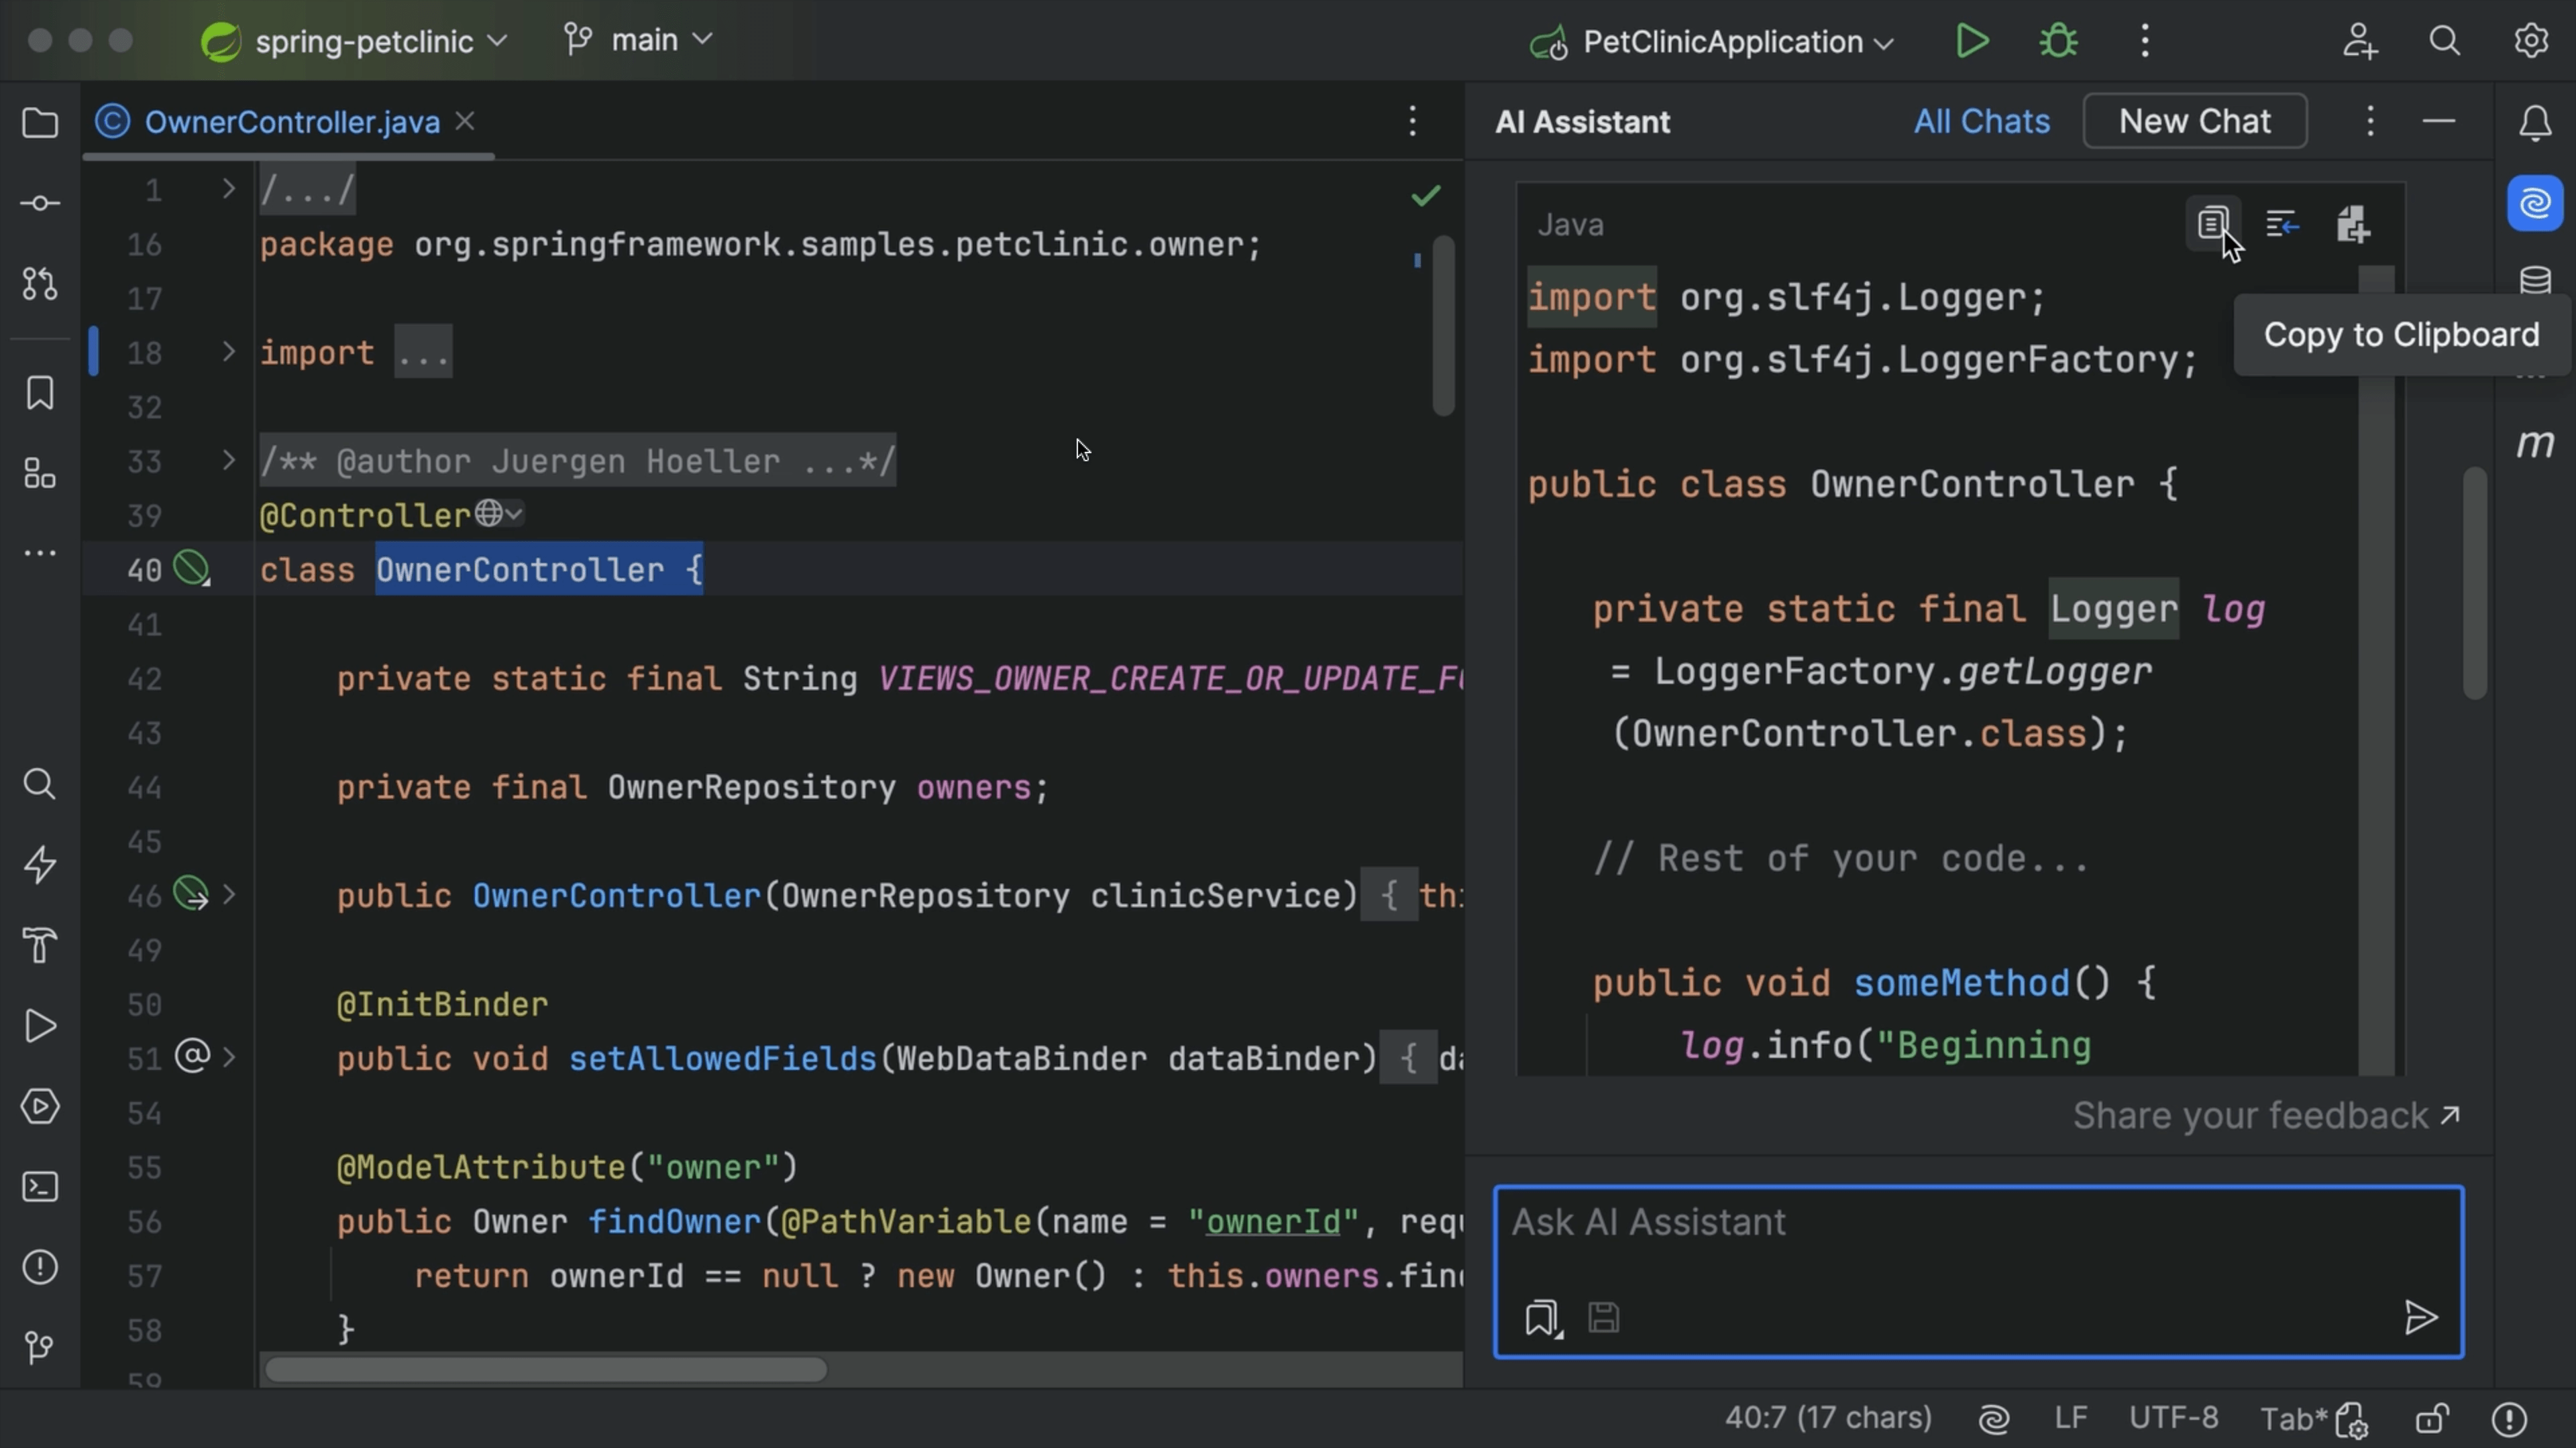
Task: Start debugging with the bug icon
Action: point(2058,41)
